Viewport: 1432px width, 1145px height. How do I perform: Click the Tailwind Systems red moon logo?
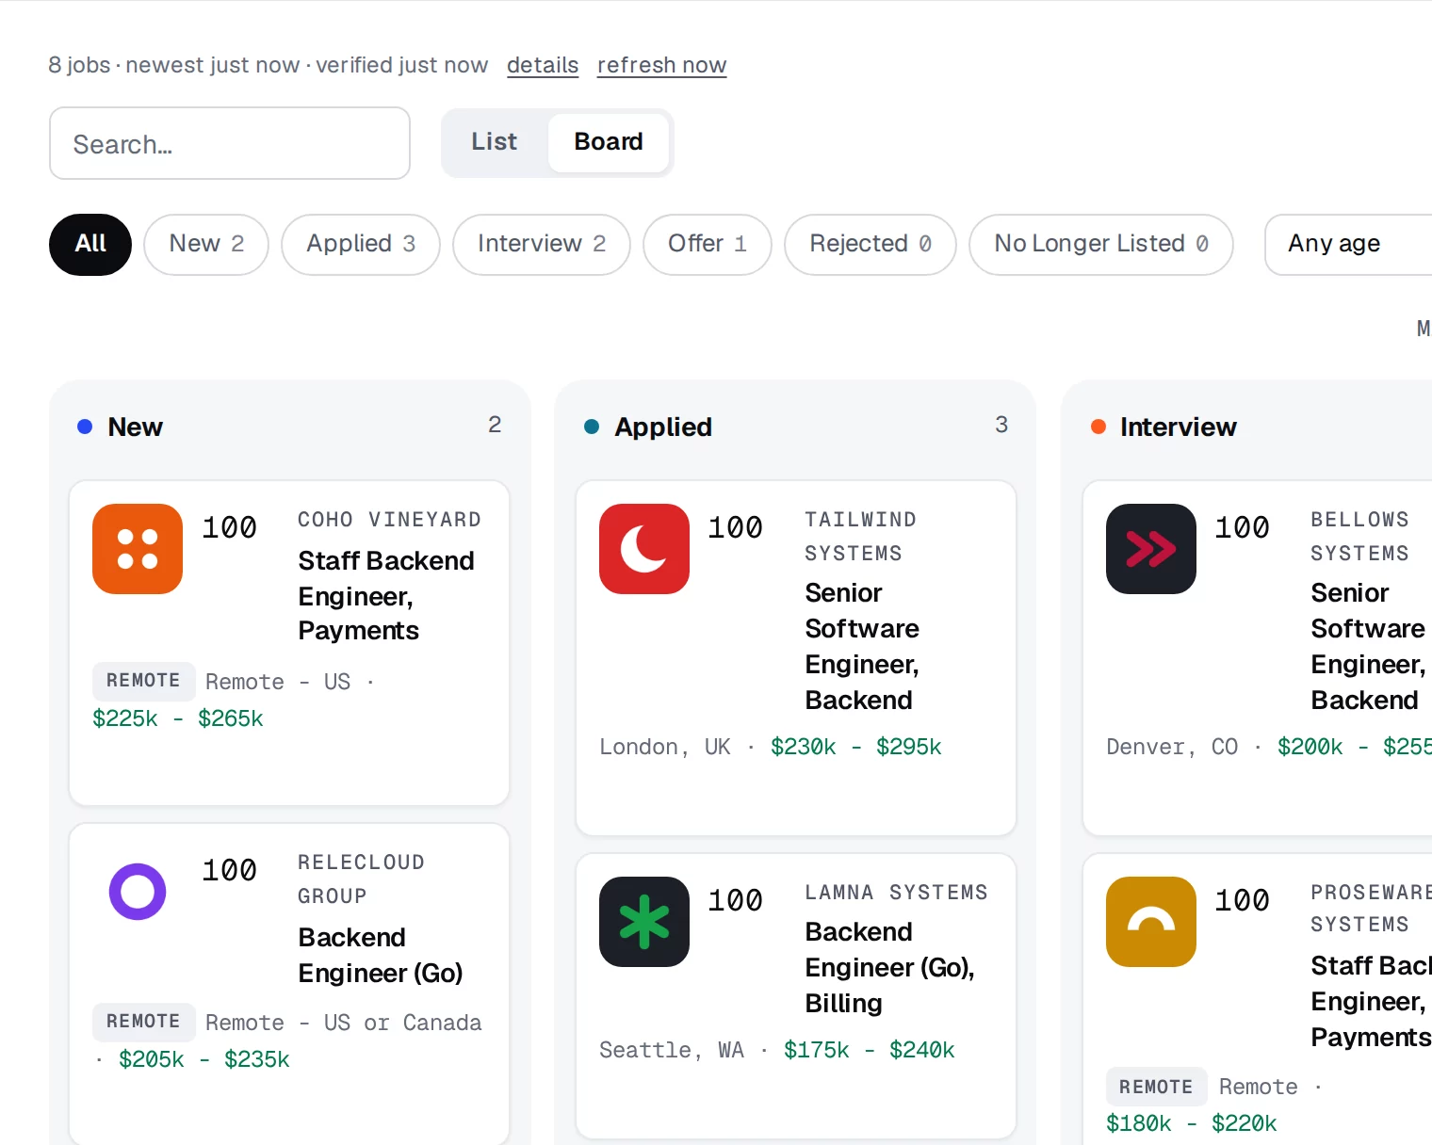[x=644, y=549]
